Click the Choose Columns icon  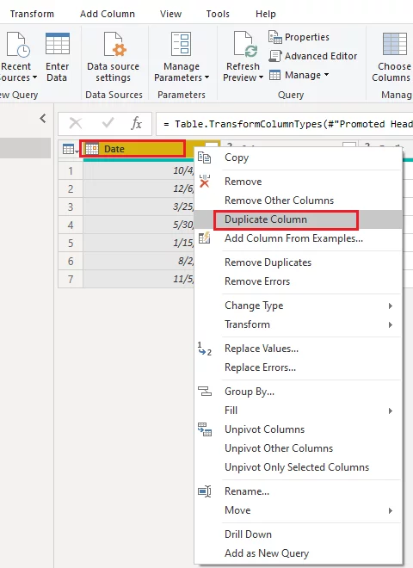(395, 44)
